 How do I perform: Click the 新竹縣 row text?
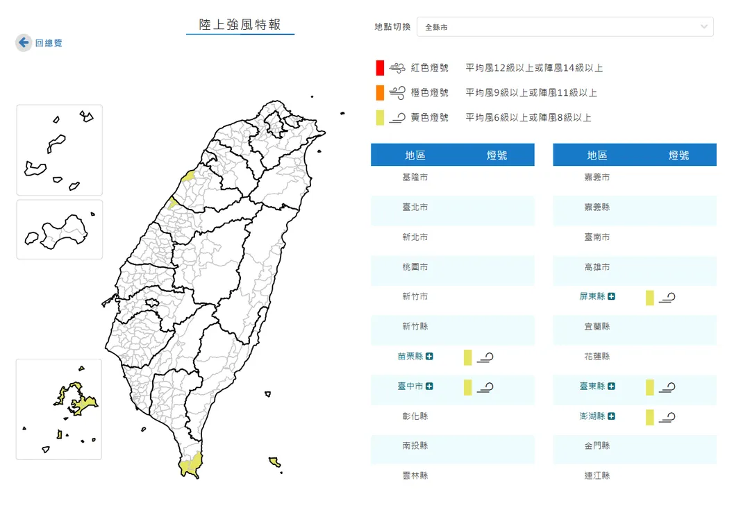[x=415, y=326]
